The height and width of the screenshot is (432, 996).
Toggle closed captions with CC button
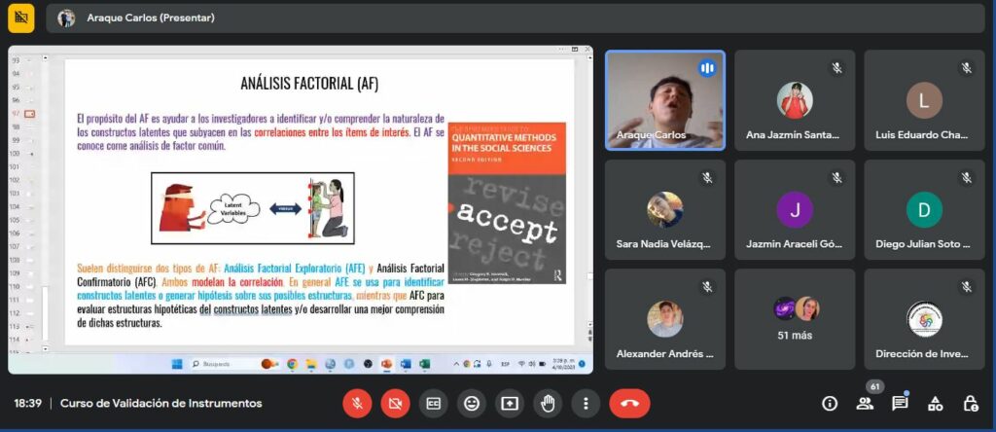(433, 403)
